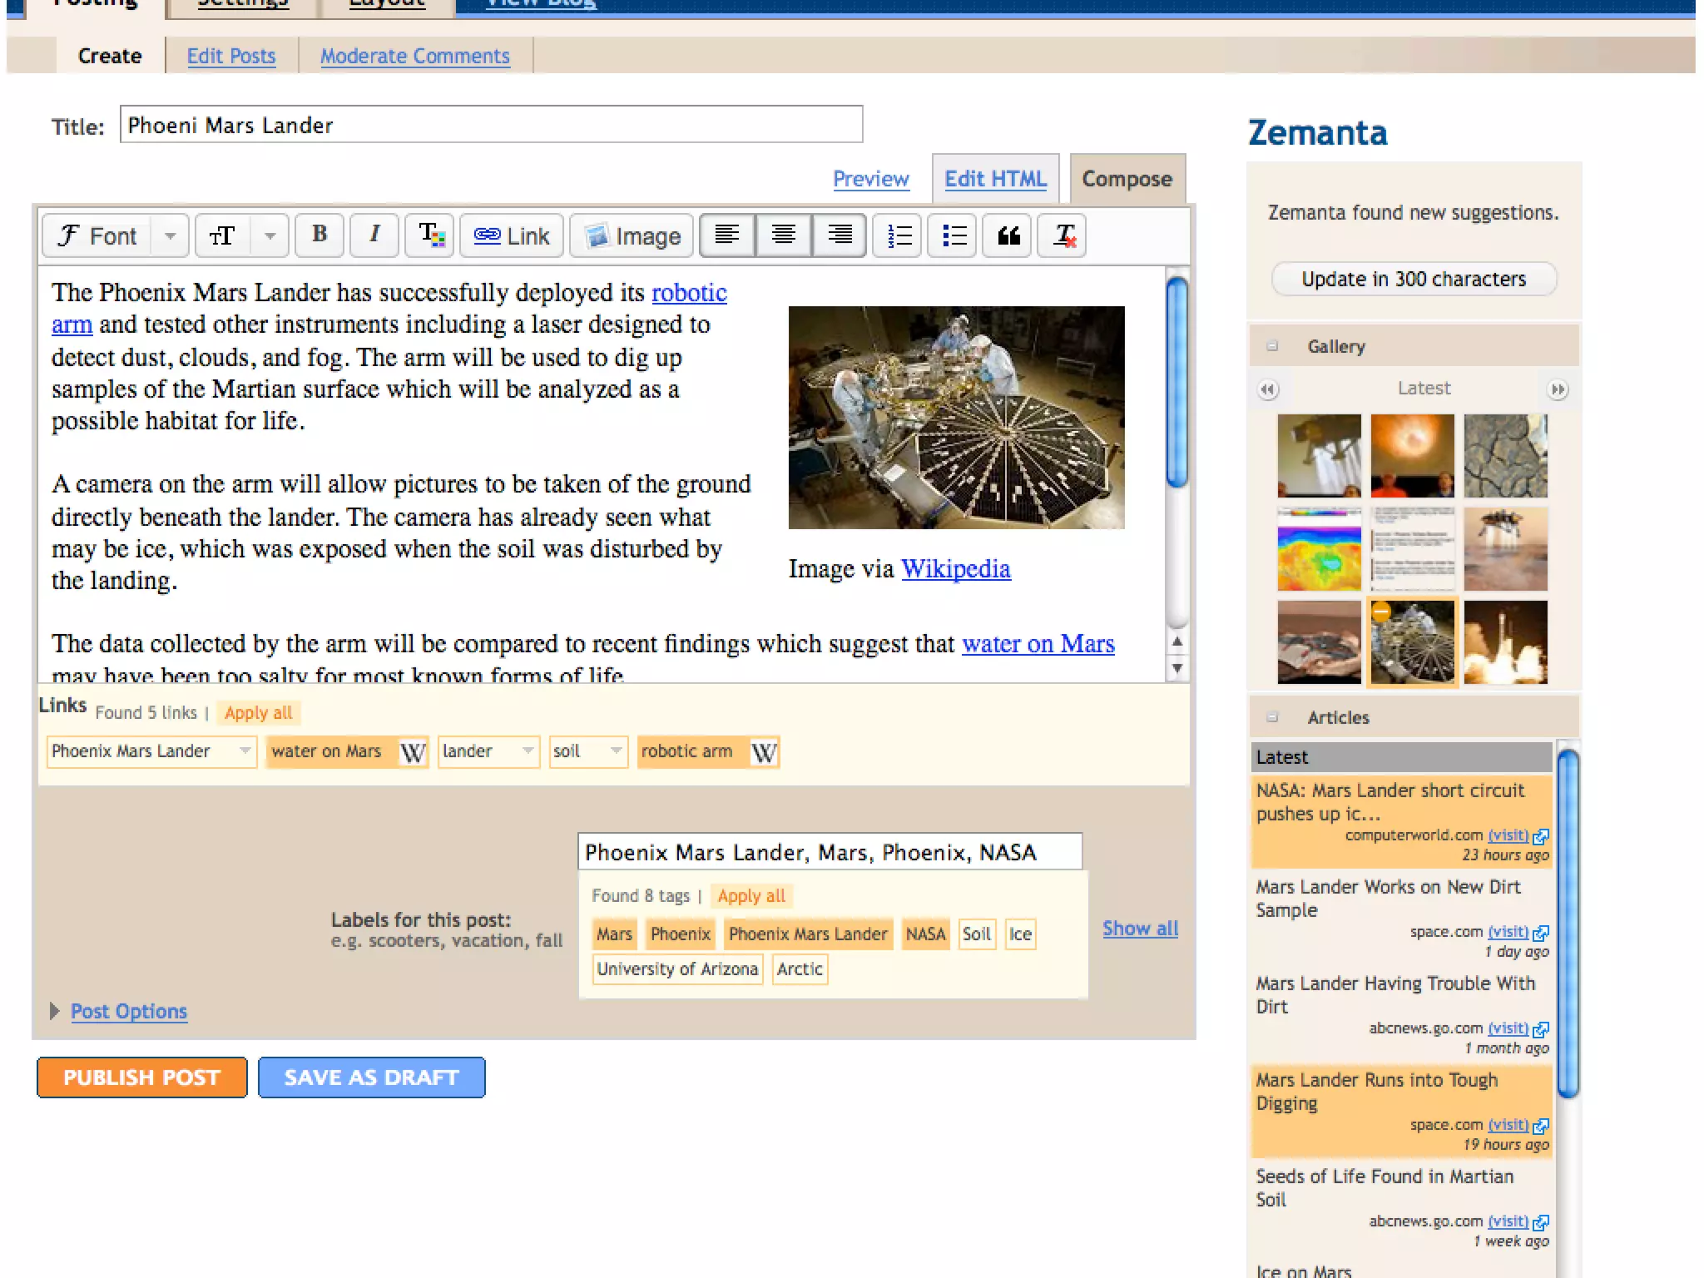The height and width of the screenshot is (1278, 1704).
Task: Click Show all labels link
Action: [1140, 929]
